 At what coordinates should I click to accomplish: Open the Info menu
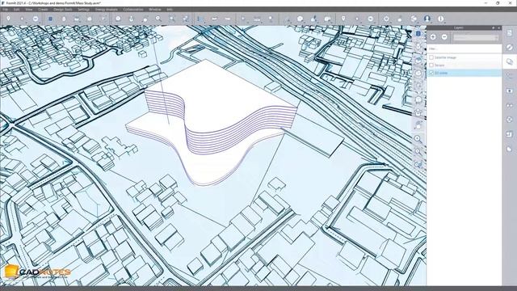(170, 10)
